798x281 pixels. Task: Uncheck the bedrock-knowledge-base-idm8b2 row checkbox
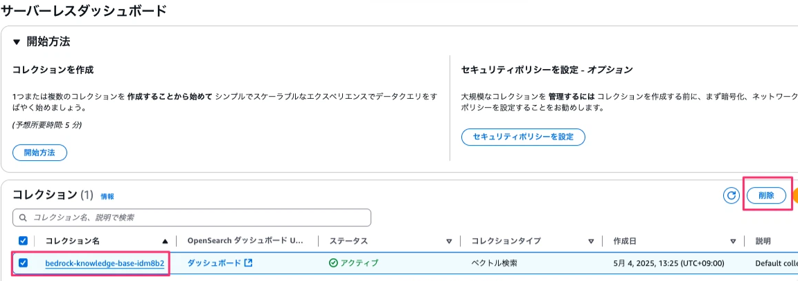click(23, 263)
